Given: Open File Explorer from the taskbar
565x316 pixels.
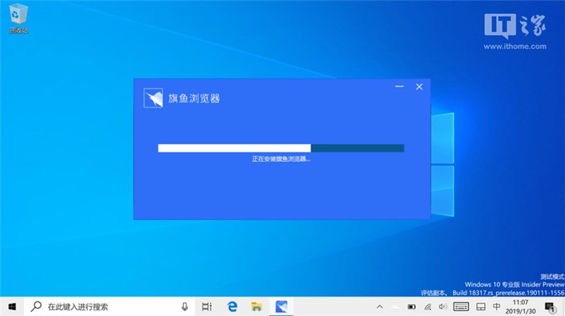Looking at the screenshot, I should [257, 307].
